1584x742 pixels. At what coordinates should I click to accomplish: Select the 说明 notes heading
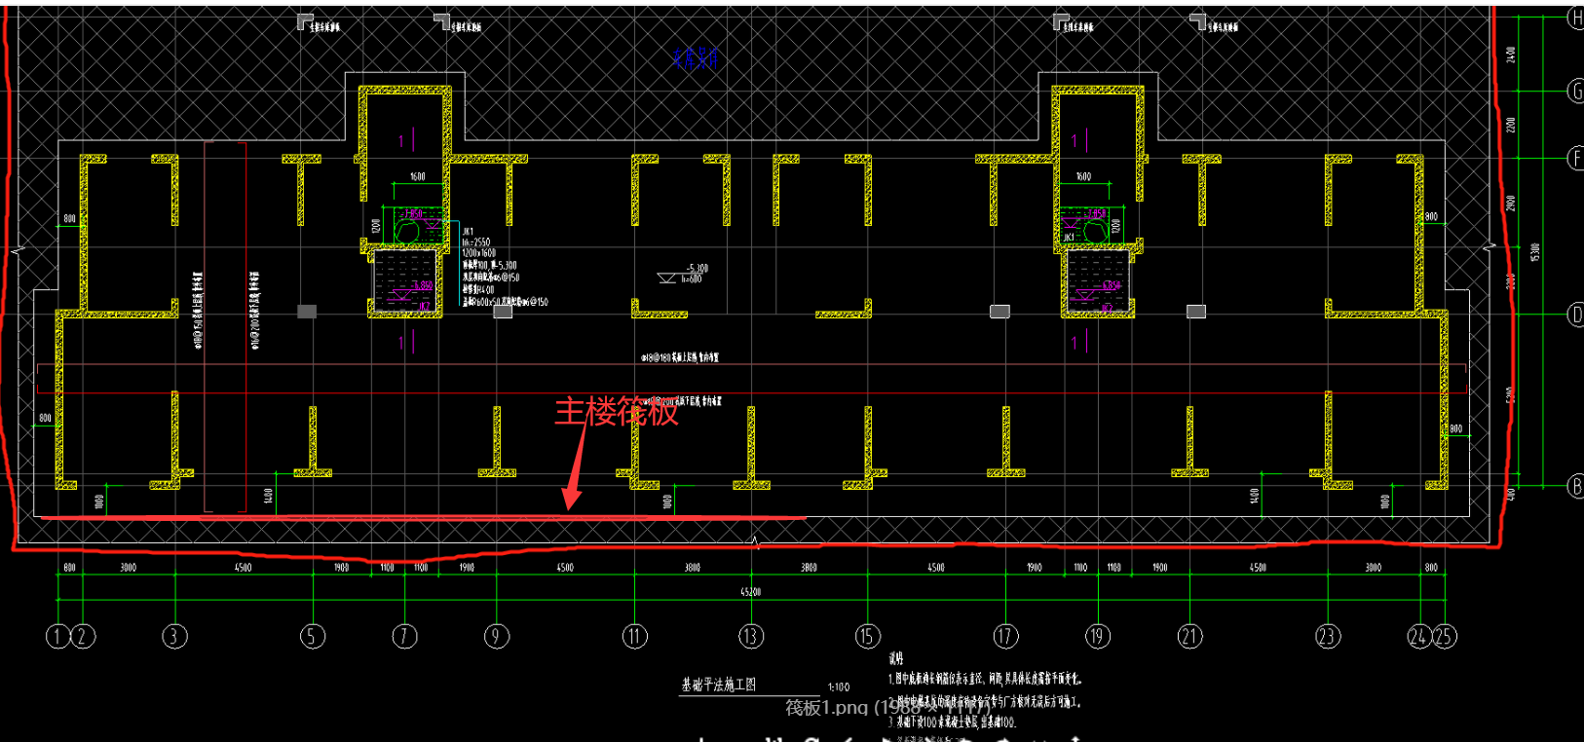(896, 660)
